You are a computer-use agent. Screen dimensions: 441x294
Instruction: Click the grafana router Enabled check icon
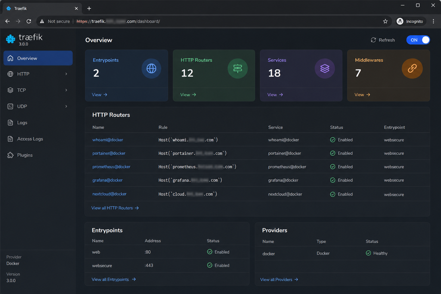point(333,180)
